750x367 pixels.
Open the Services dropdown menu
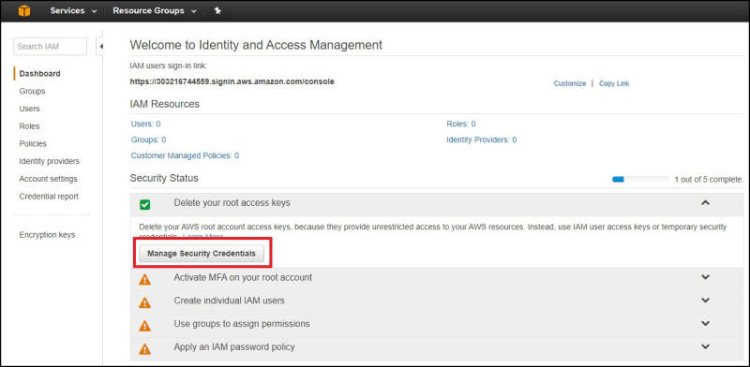[73, 10]
